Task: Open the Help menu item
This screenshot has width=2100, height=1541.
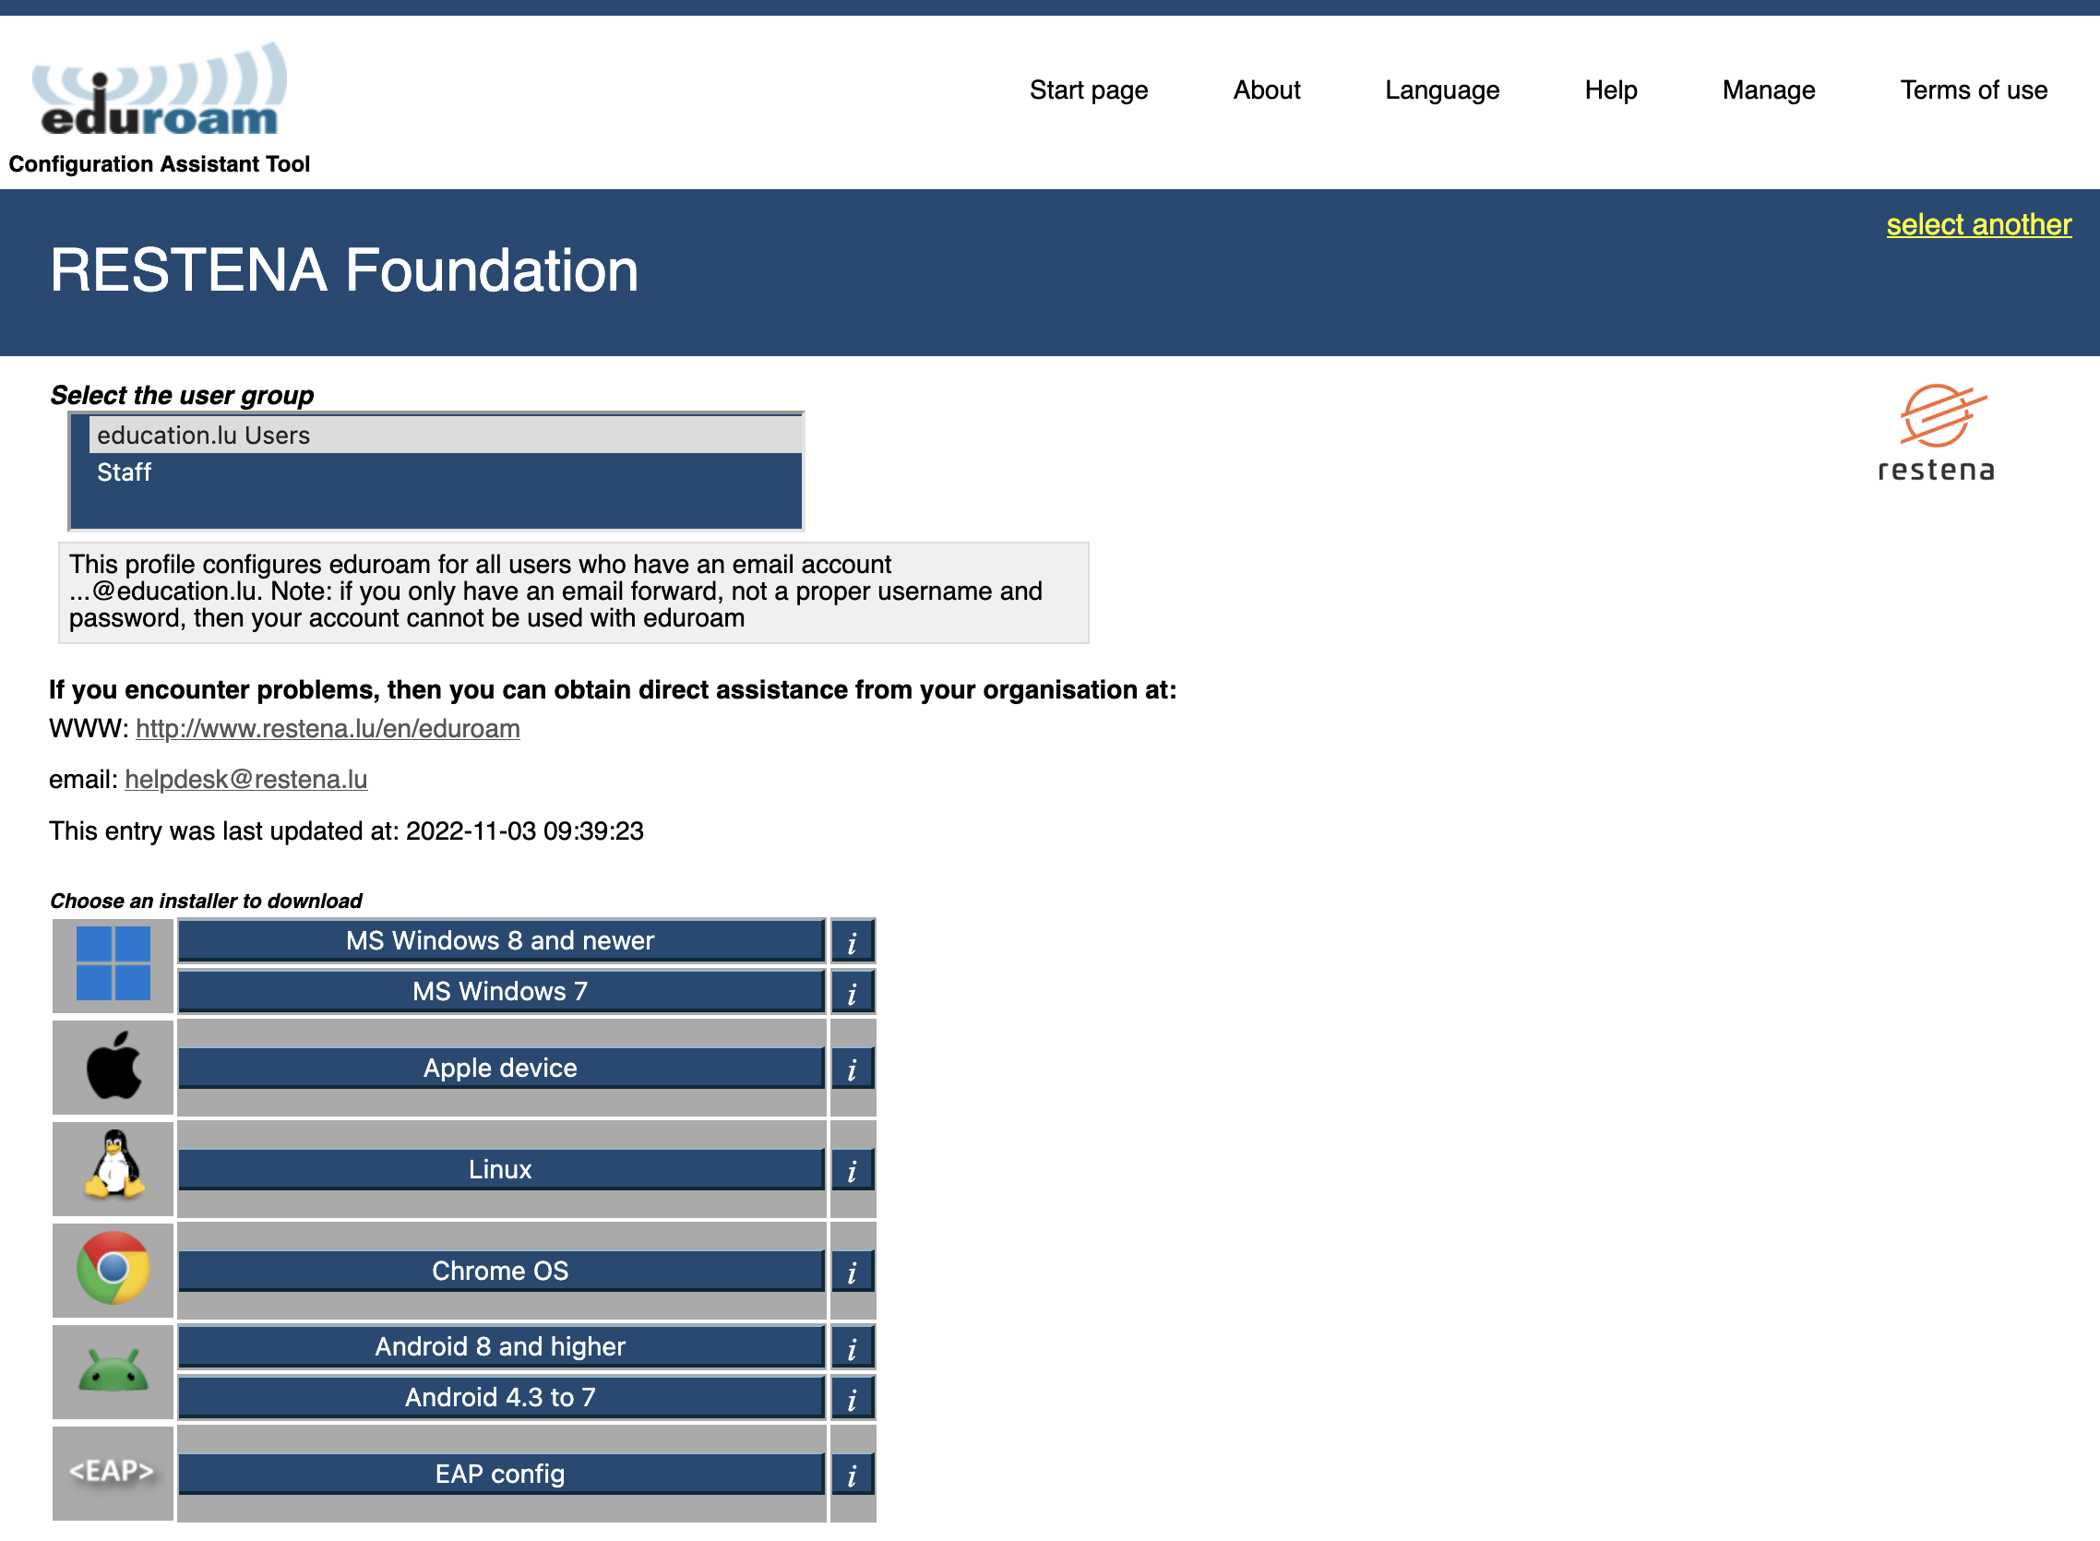Action: pyautogui.click(x=1610, y=90)
